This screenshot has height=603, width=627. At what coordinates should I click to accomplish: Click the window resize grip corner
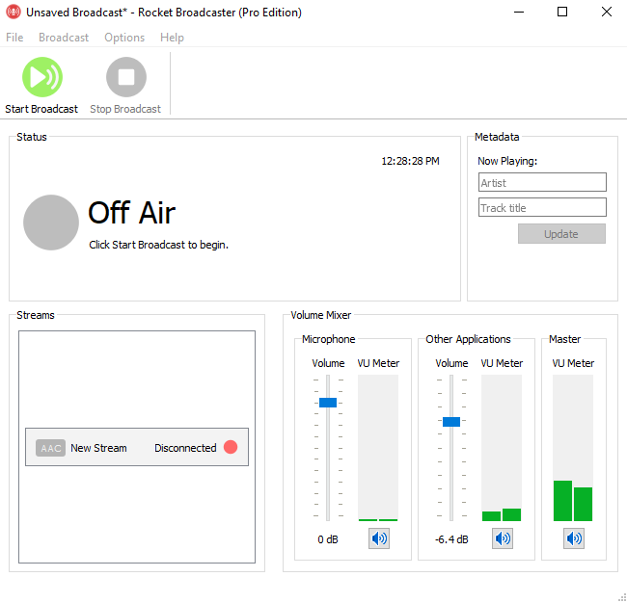point(621,597)
